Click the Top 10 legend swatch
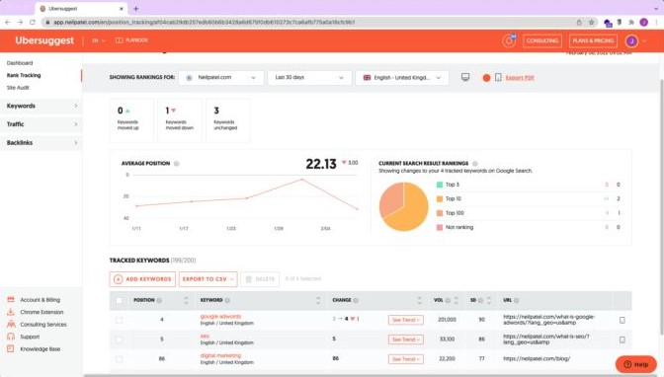 coord(440,199)
